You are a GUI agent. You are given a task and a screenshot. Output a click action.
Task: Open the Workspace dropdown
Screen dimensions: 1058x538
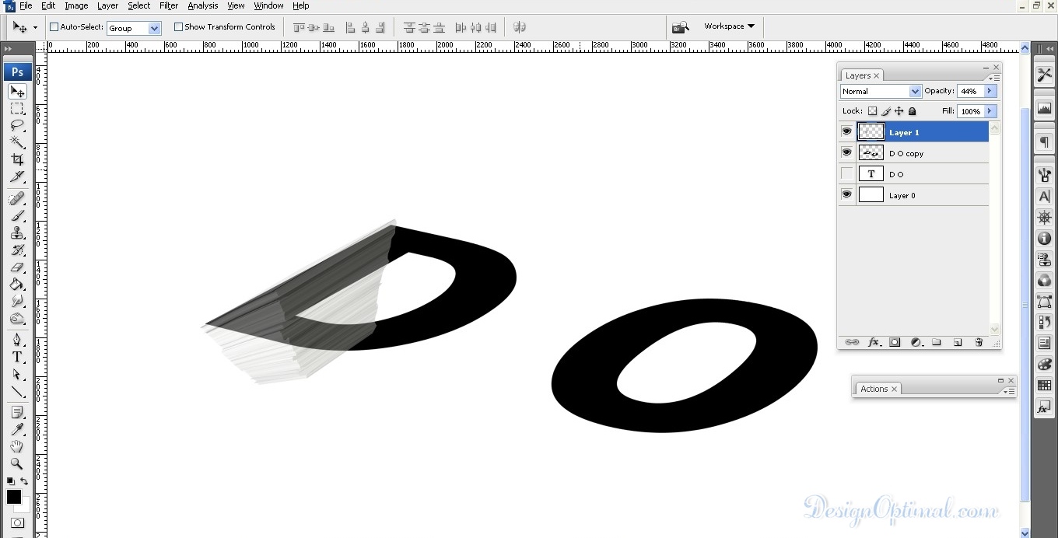(729, 26)
